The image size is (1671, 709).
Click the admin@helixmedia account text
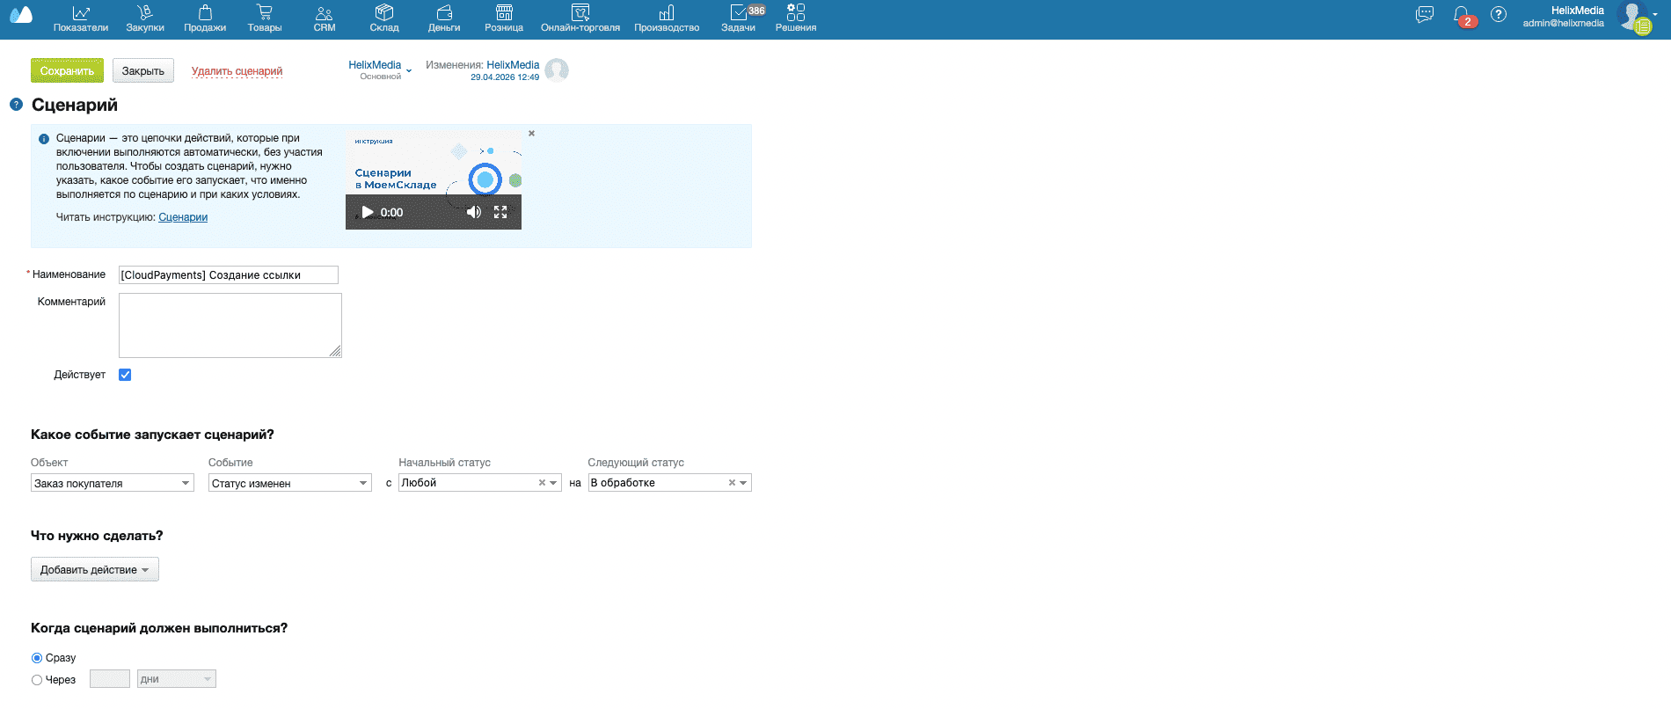pyautogui.click(x=1564, y=23)
